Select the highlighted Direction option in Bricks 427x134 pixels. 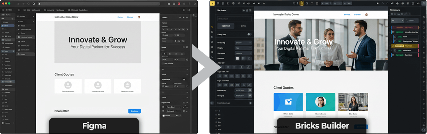point(238,58)
